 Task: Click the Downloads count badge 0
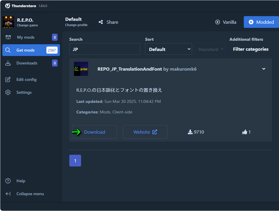pos(55,63)
